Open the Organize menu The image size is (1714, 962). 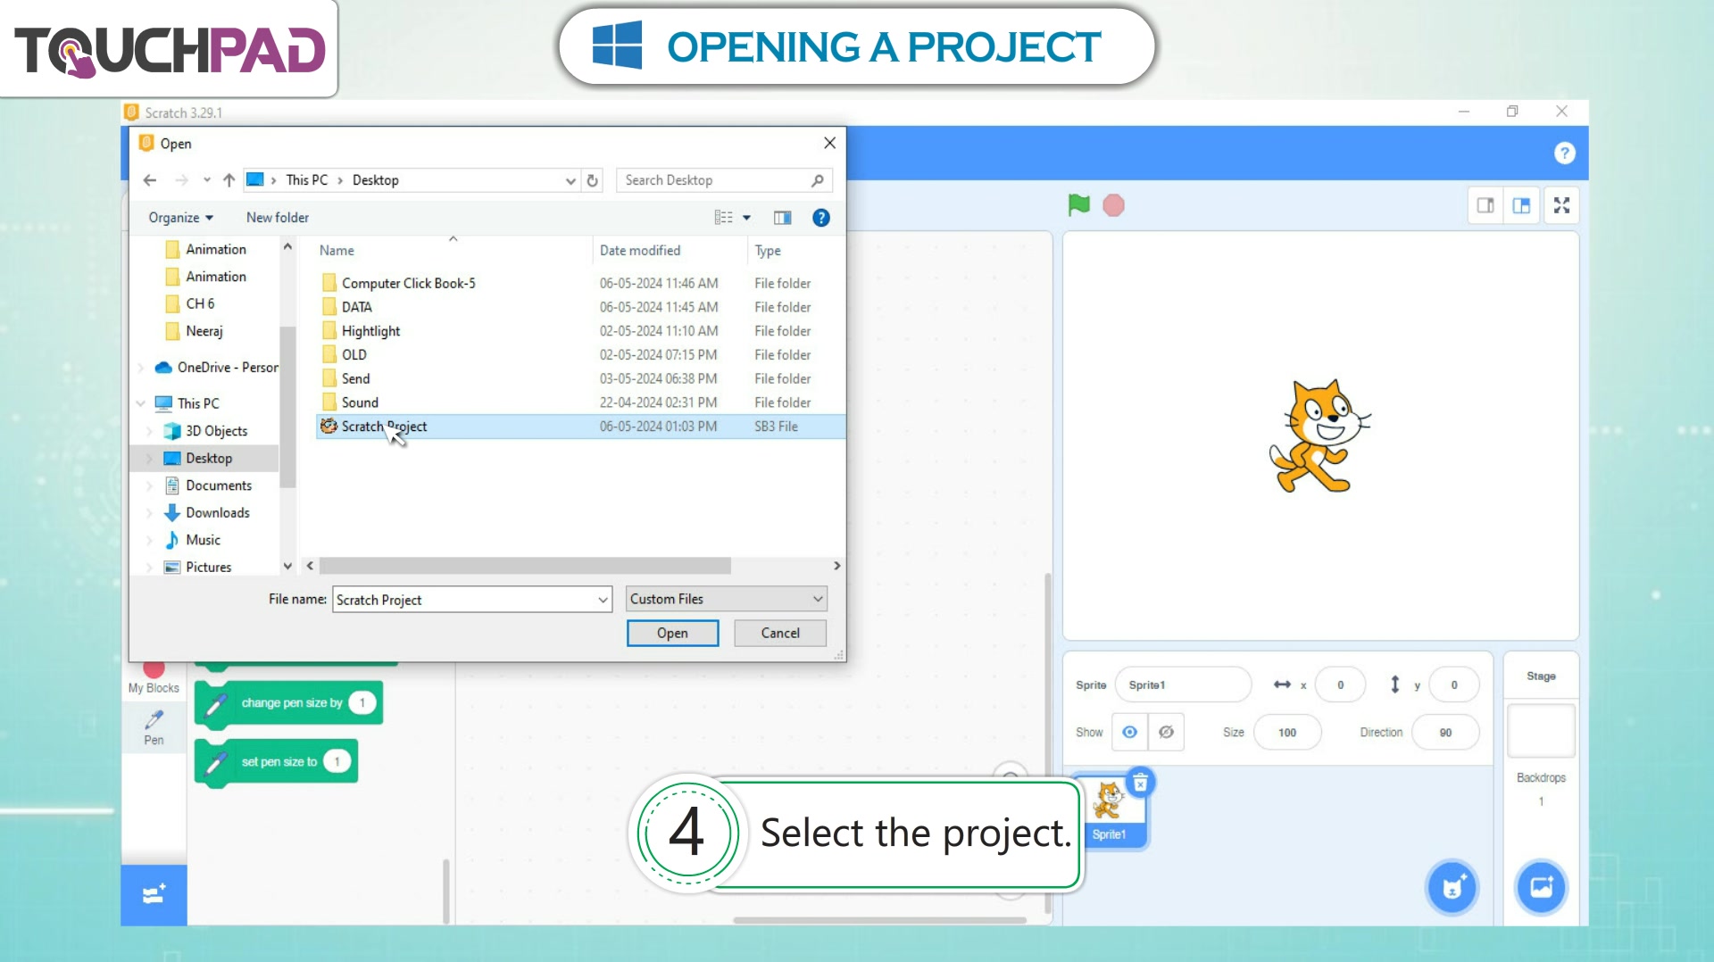tap(181, 218)
